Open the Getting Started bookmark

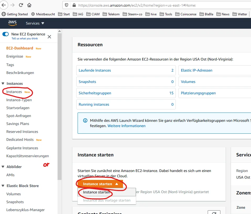pos(15,14)
